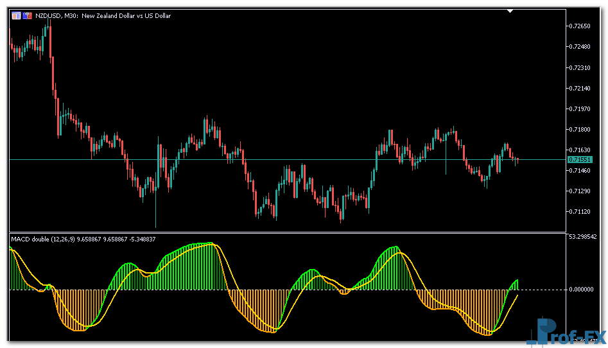Select the rightmost green MACD histogram bars
Viewport: 608px width, 348px height.
click(x=514, y=285)
